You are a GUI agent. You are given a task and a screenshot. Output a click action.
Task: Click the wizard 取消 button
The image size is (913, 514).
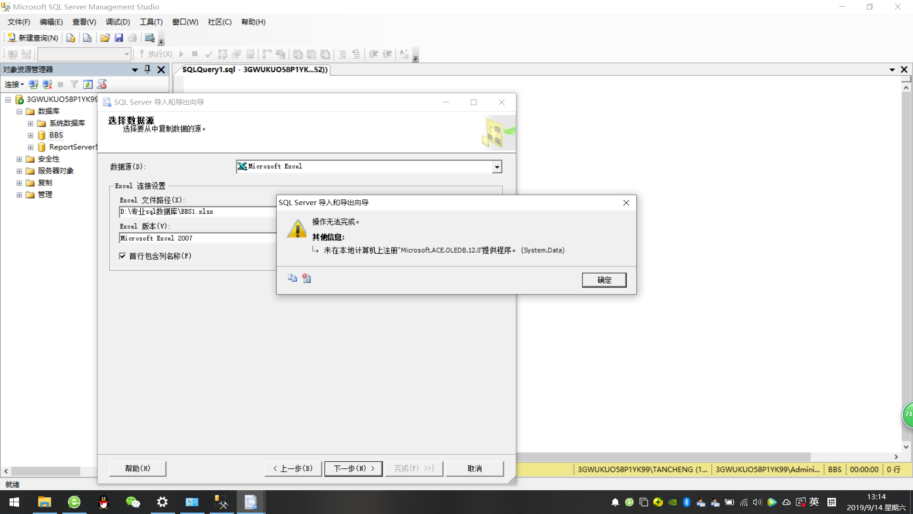(475, 468)
